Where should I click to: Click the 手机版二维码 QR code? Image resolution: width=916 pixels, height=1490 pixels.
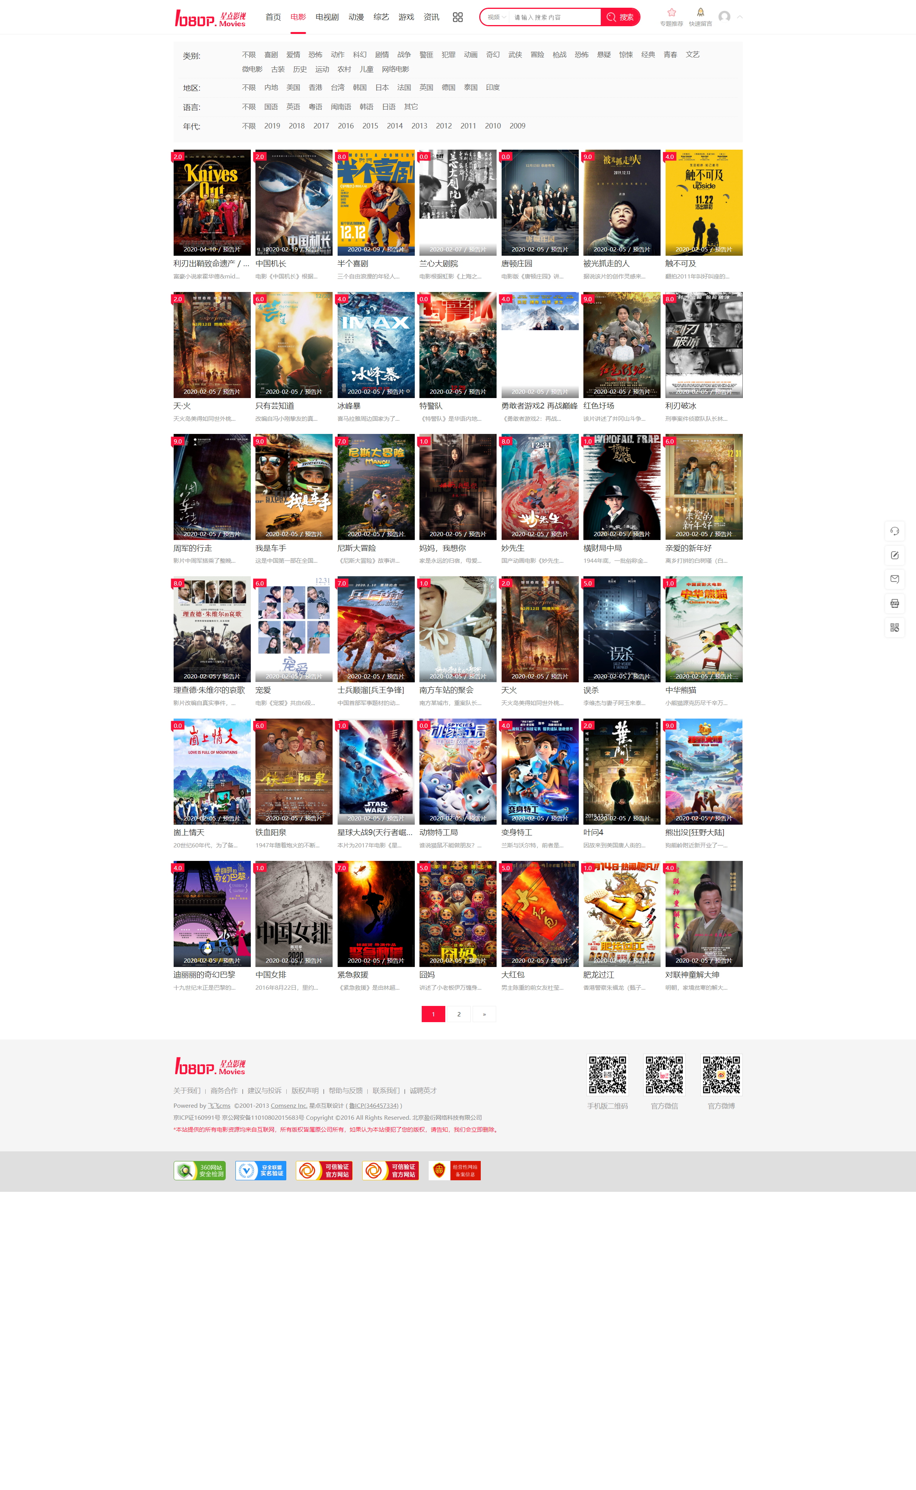608,1075
